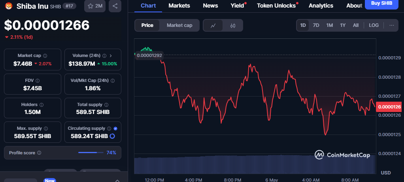Switch to candlestick chart icon

point(233,25)
